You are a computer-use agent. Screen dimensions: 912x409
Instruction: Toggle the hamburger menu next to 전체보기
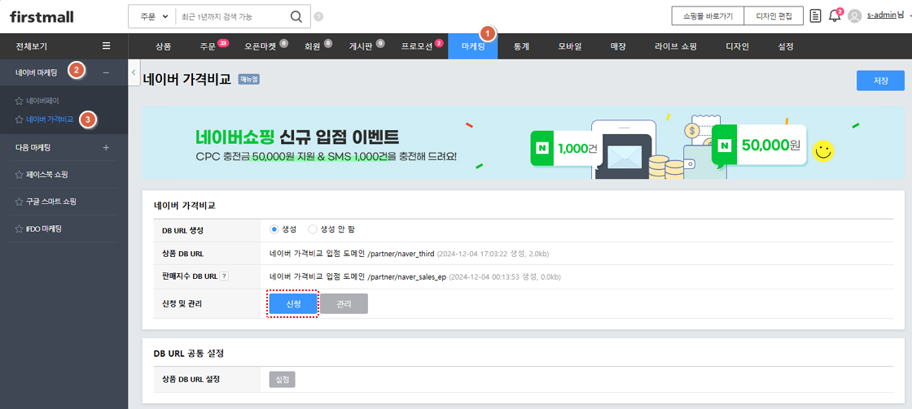(x=106, y=46)
